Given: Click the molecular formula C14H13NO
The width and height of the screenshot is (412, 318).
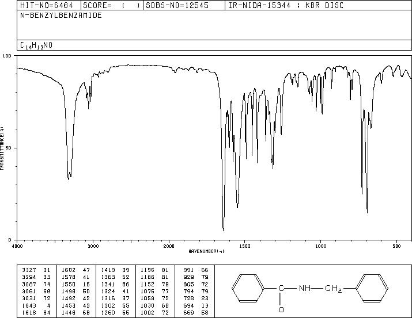Looking at the screenshot, I should (x=36, y=45).
